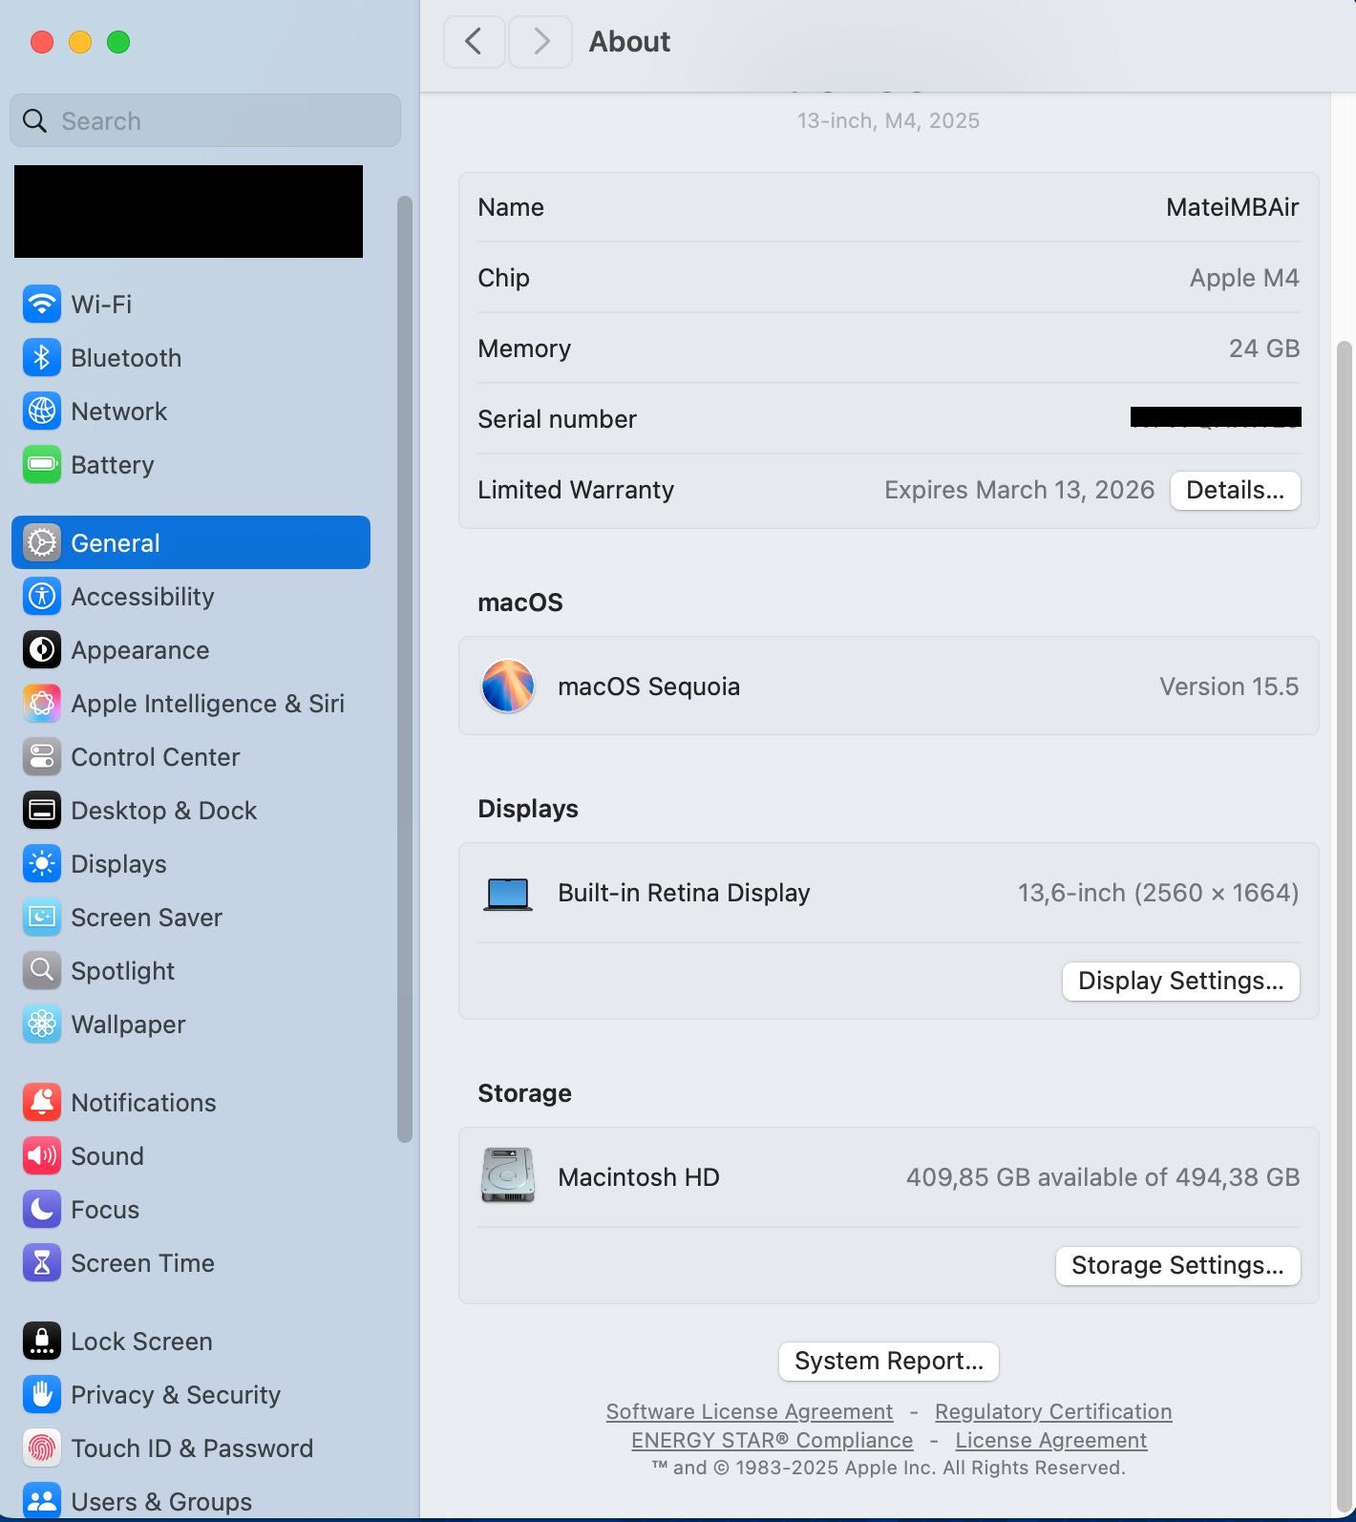
Task: Open System Report… button
Action: pyautogui.click(x=889, y=1361)
